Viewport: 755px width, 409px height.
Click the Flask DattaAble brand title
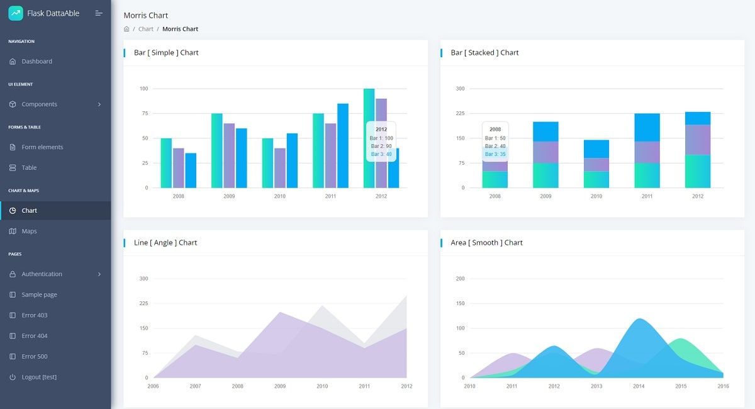(53, 13)
